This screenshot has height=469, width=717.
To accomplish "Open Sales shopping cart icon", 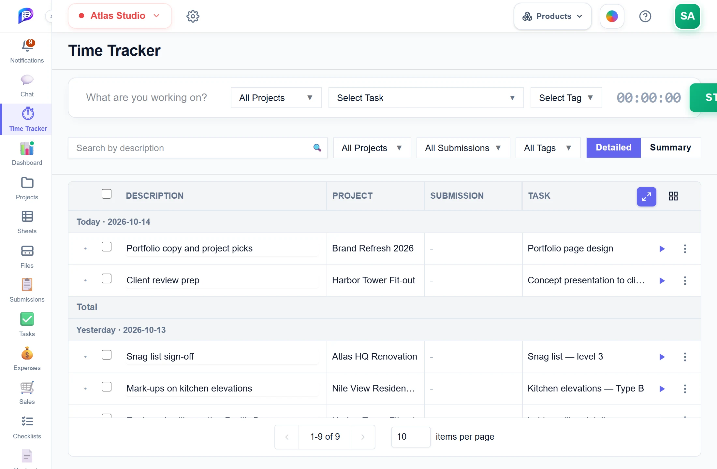I will 27,388.
